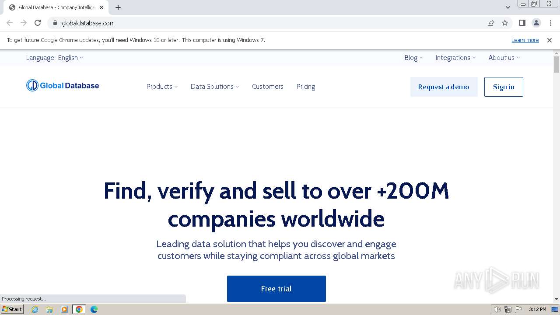This screenshot has width=560, height=315.
Task: Click the volume speaker tray icon
Action: [497, 309]
